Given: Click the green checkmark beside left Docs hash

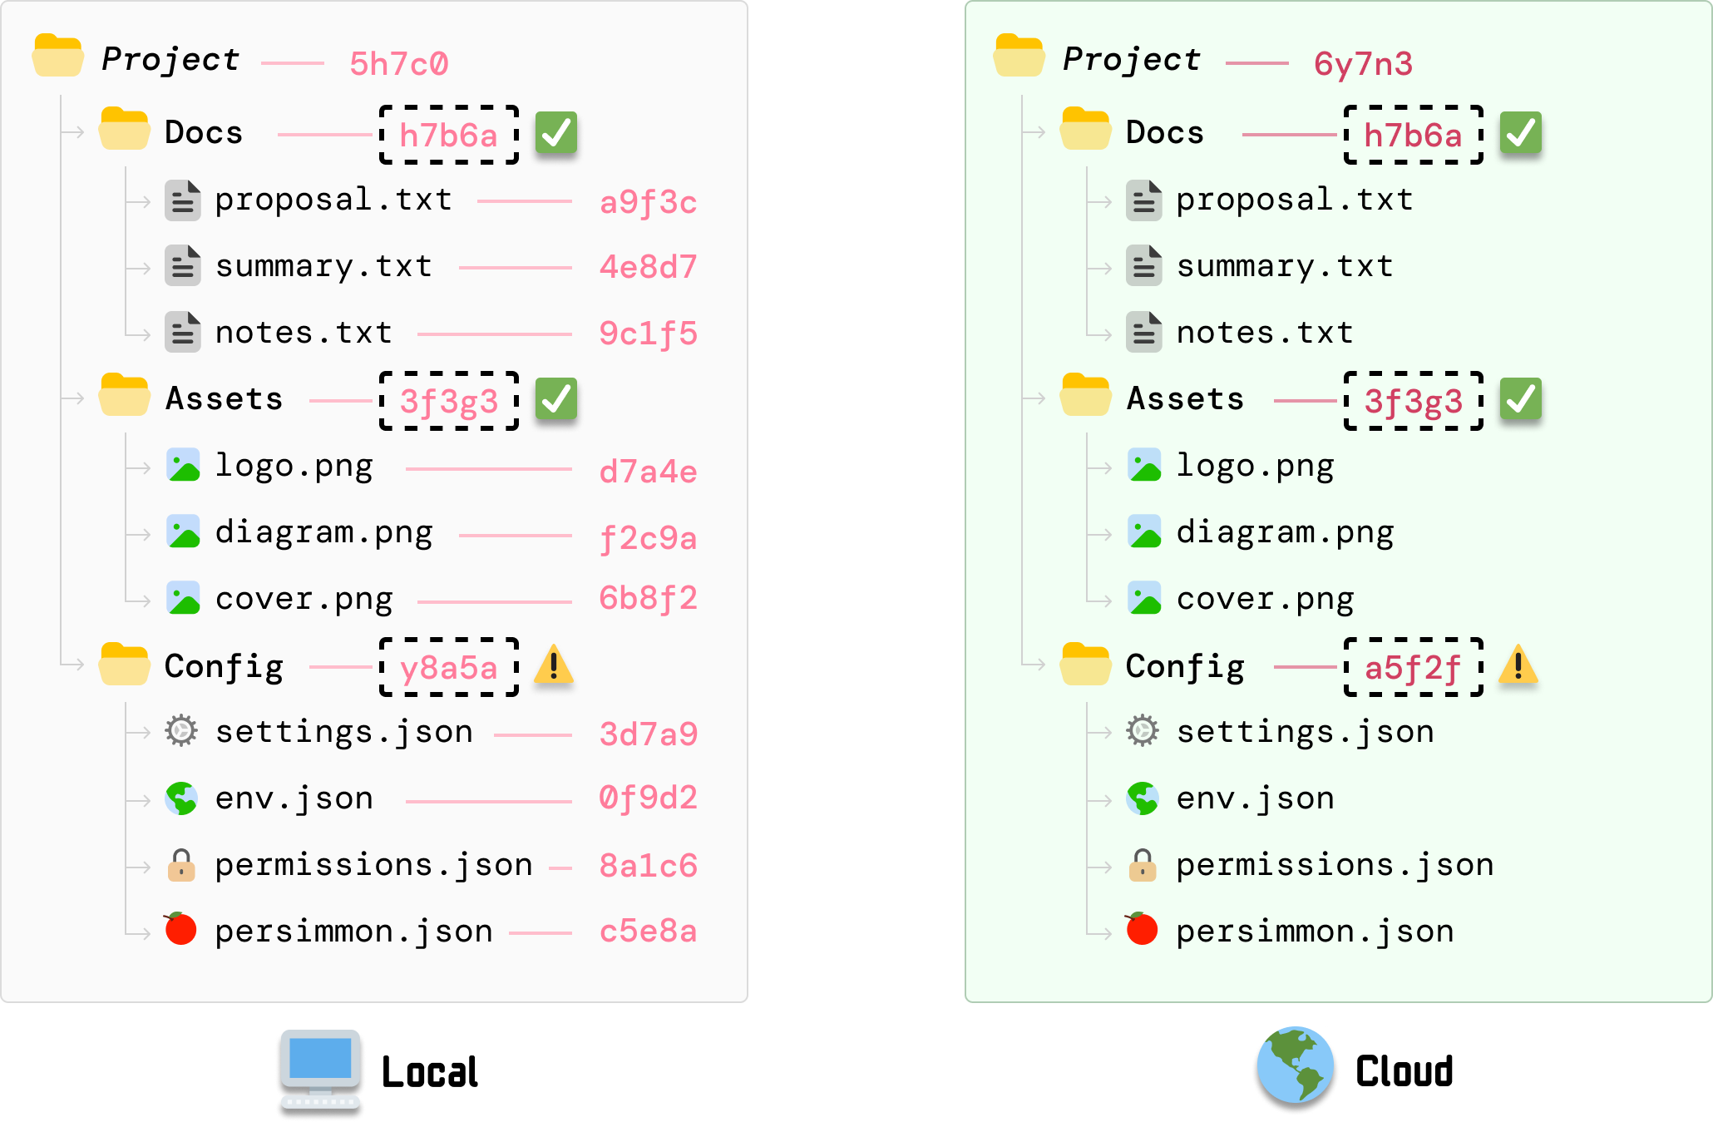Looking at the screenshot, I should point(555,133).
